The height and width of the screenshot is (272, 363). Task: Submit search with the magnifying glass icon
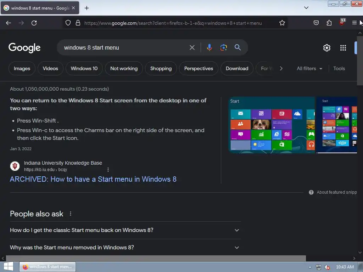tap(238, 48)
